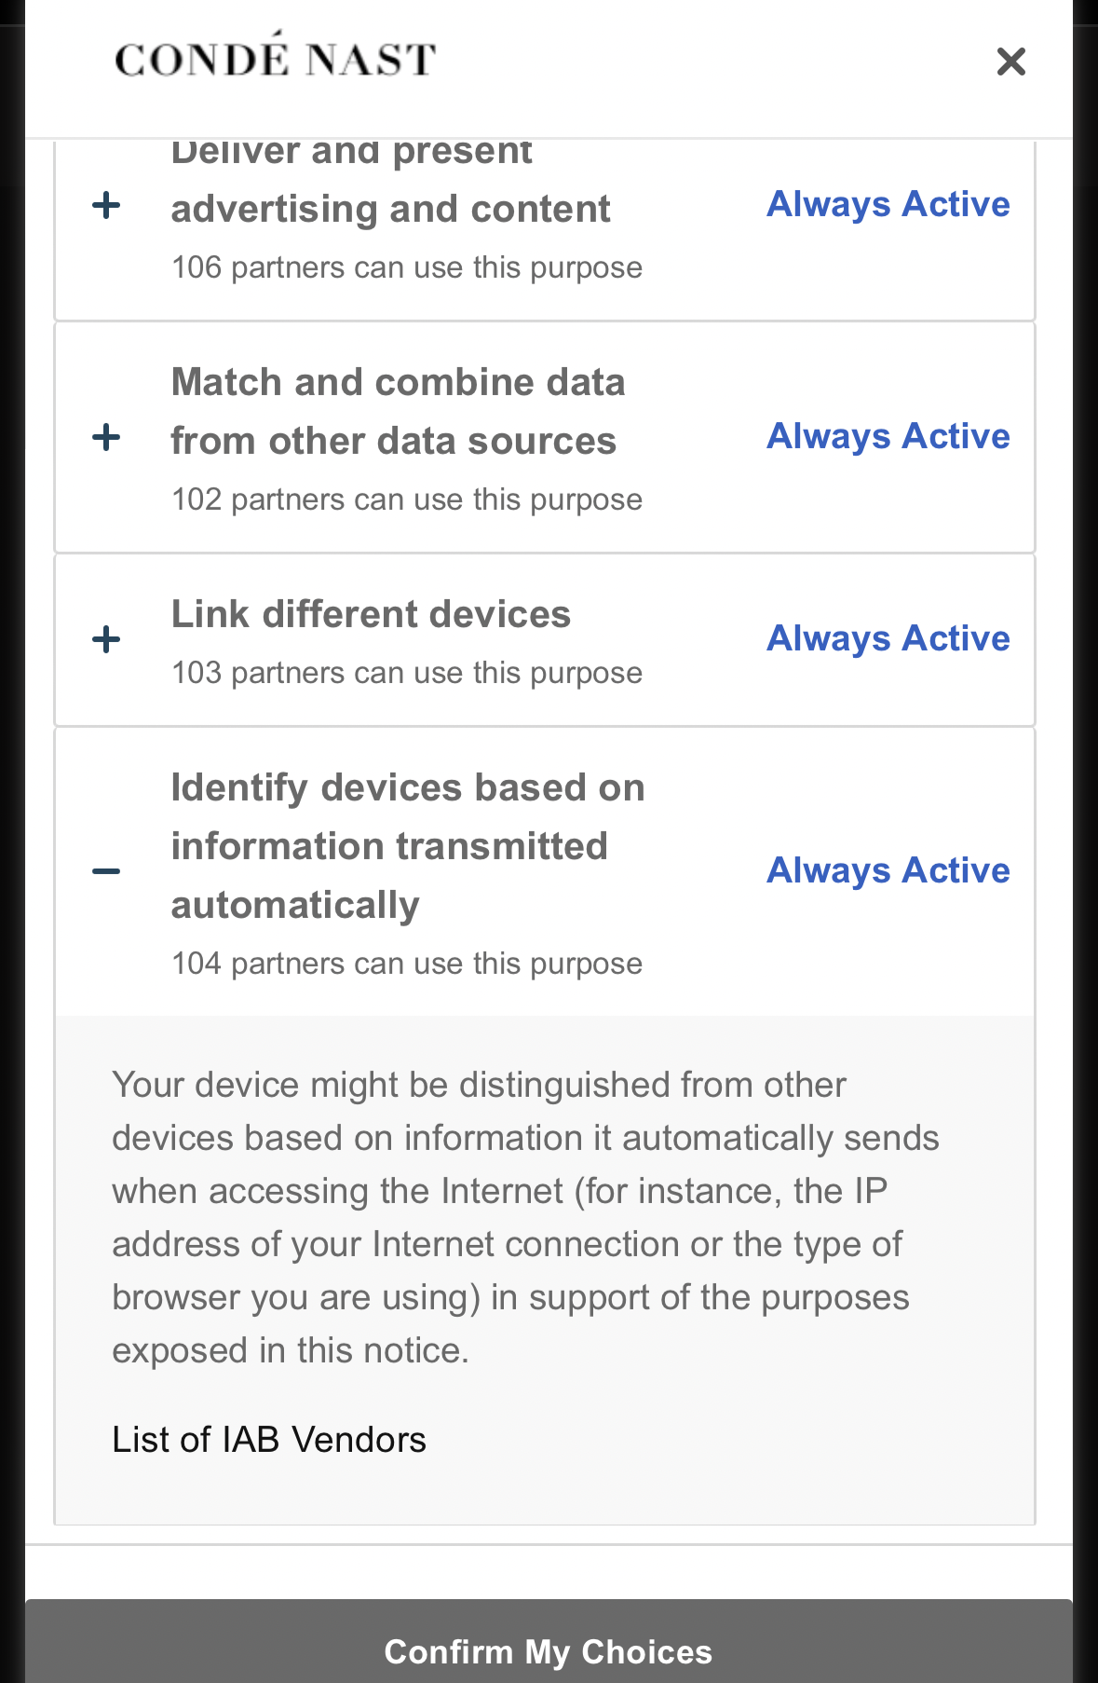The image size is (1098, 1683).
Task: Click the 102 partners can use this purpose text
Action: point(407,499)
